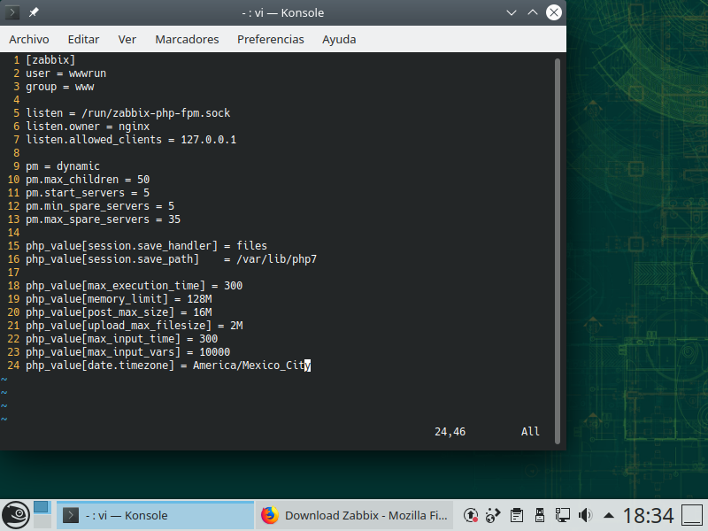The height and width of the screenshot is (531, 708).
Task: Click 'php_value[upload_max_filesize] = 2M' line
Action: pos(135,326)
